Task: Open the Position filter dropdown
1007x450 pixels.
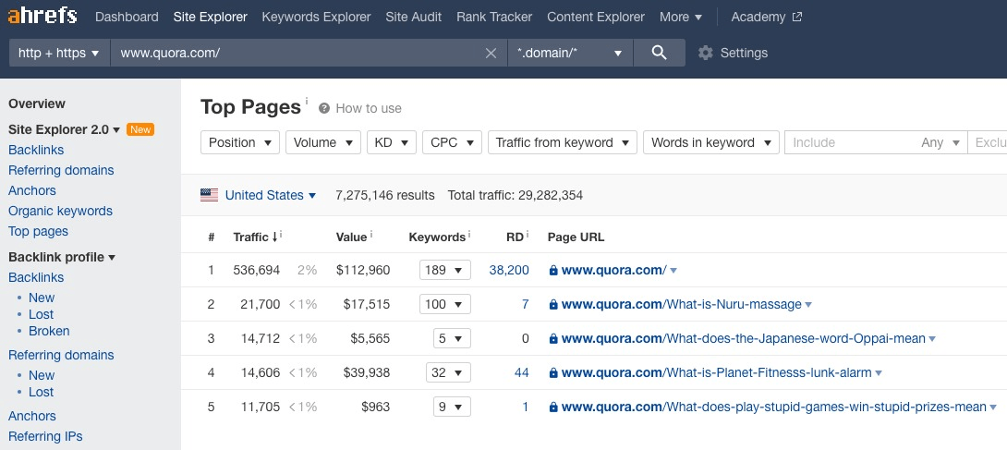Action: point(240,142)
